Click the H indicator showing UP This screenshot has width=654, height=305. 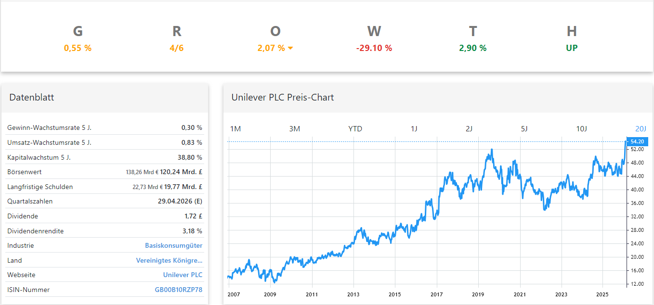[572, 48]
